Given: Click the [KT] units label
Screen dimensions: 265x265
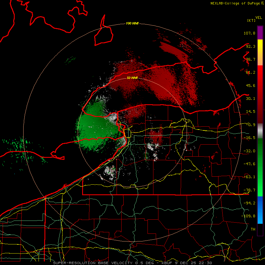Looking at the screenshot, I should pos(251,20).
